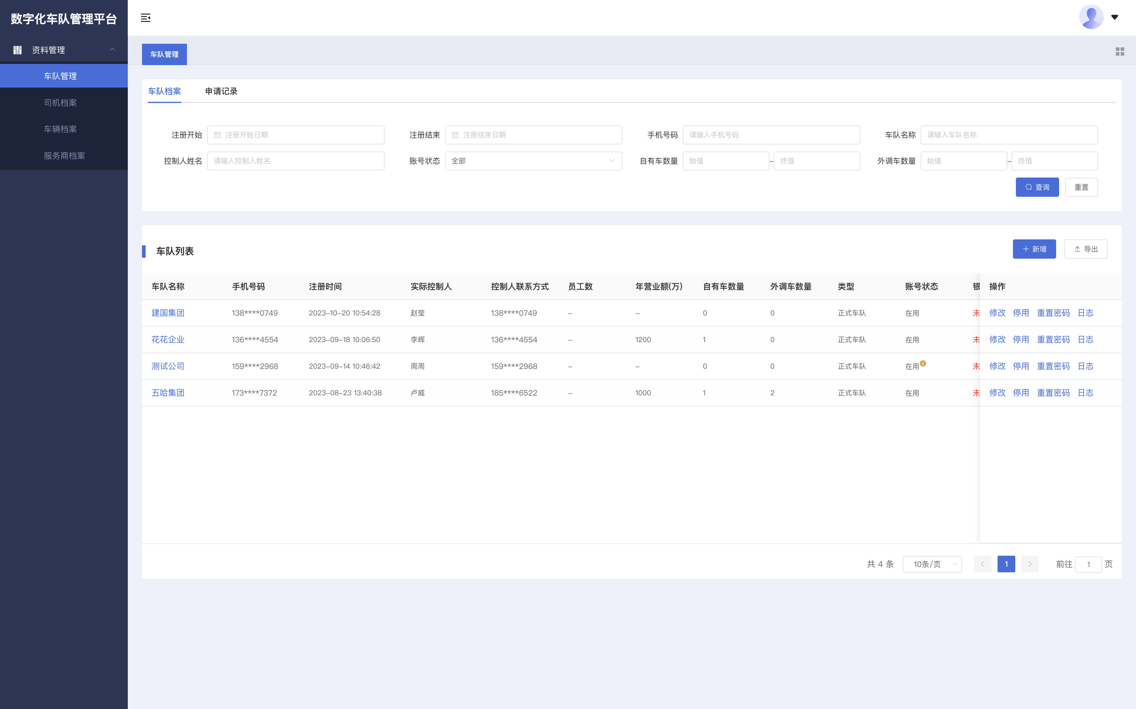The height and width of the screenshot is (709, 1136).
Task: Click the 账号状态 column header
Action: point(921,286)
